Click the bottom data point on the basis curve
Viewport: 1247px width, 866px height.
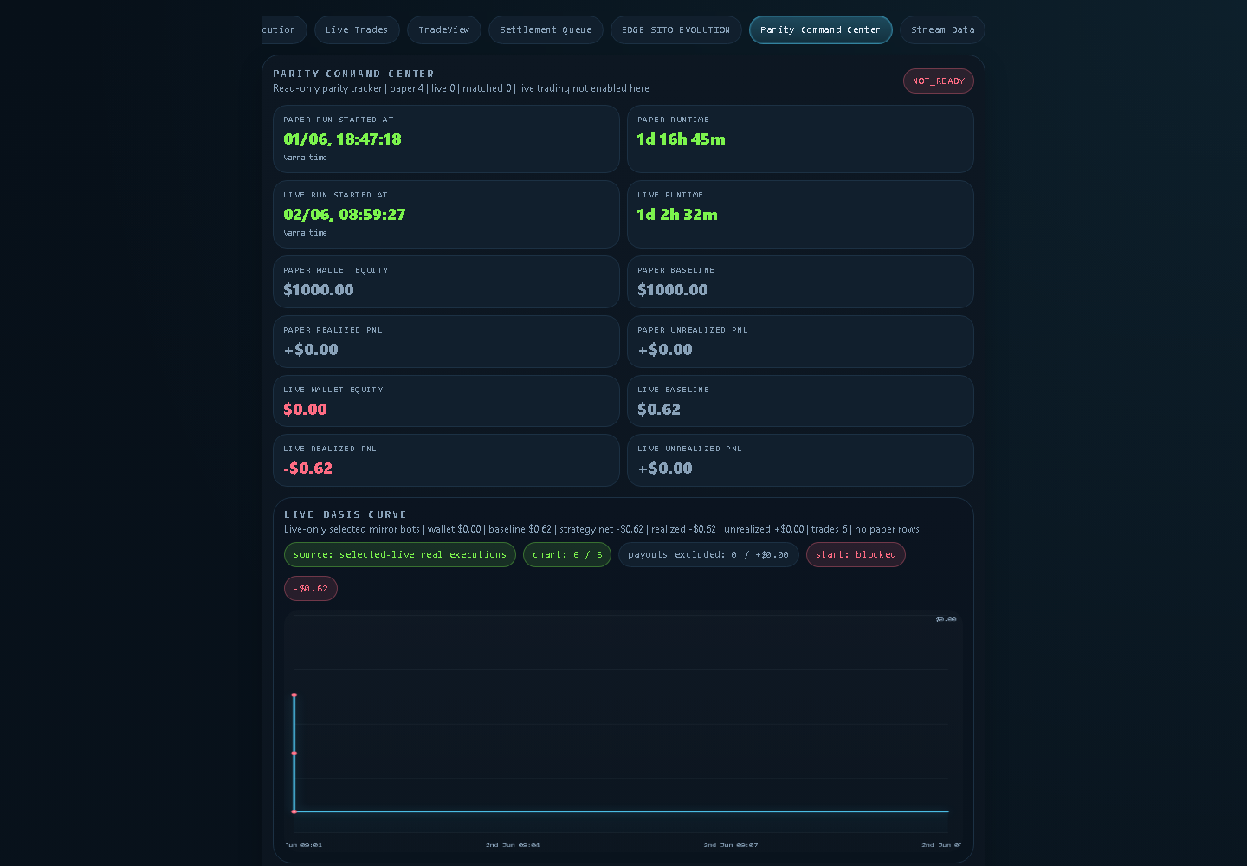point(294,811)
